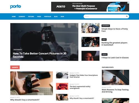Click the date above augmented reality smartglasses
139x103 pixels.
74,84
